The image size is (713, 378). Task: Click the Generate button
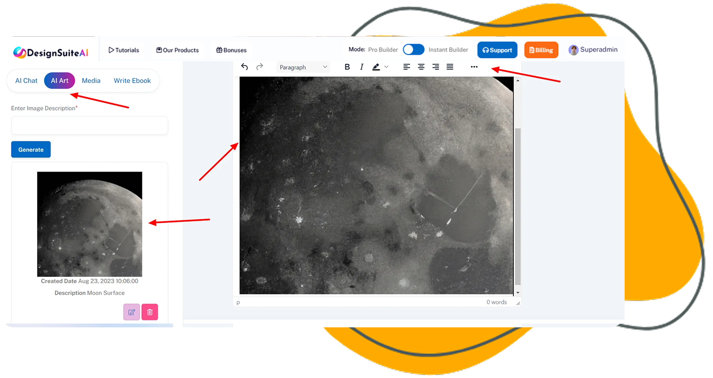pos(31,150)
